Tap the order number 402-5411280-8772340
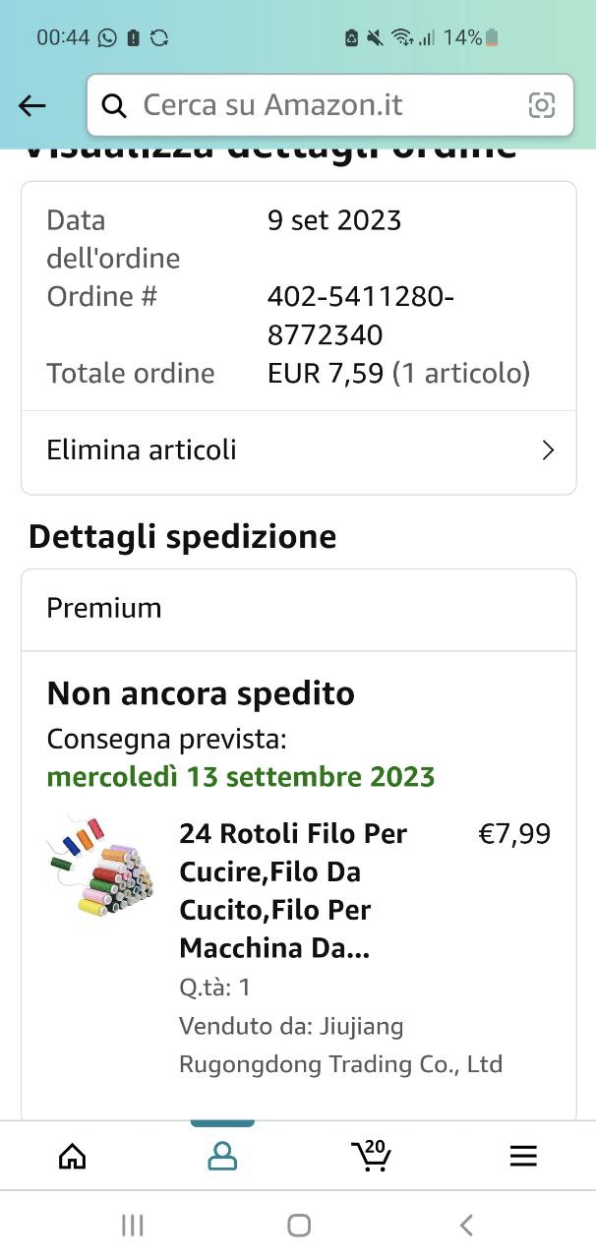The image size is (596, 1259). pos(360,315)
